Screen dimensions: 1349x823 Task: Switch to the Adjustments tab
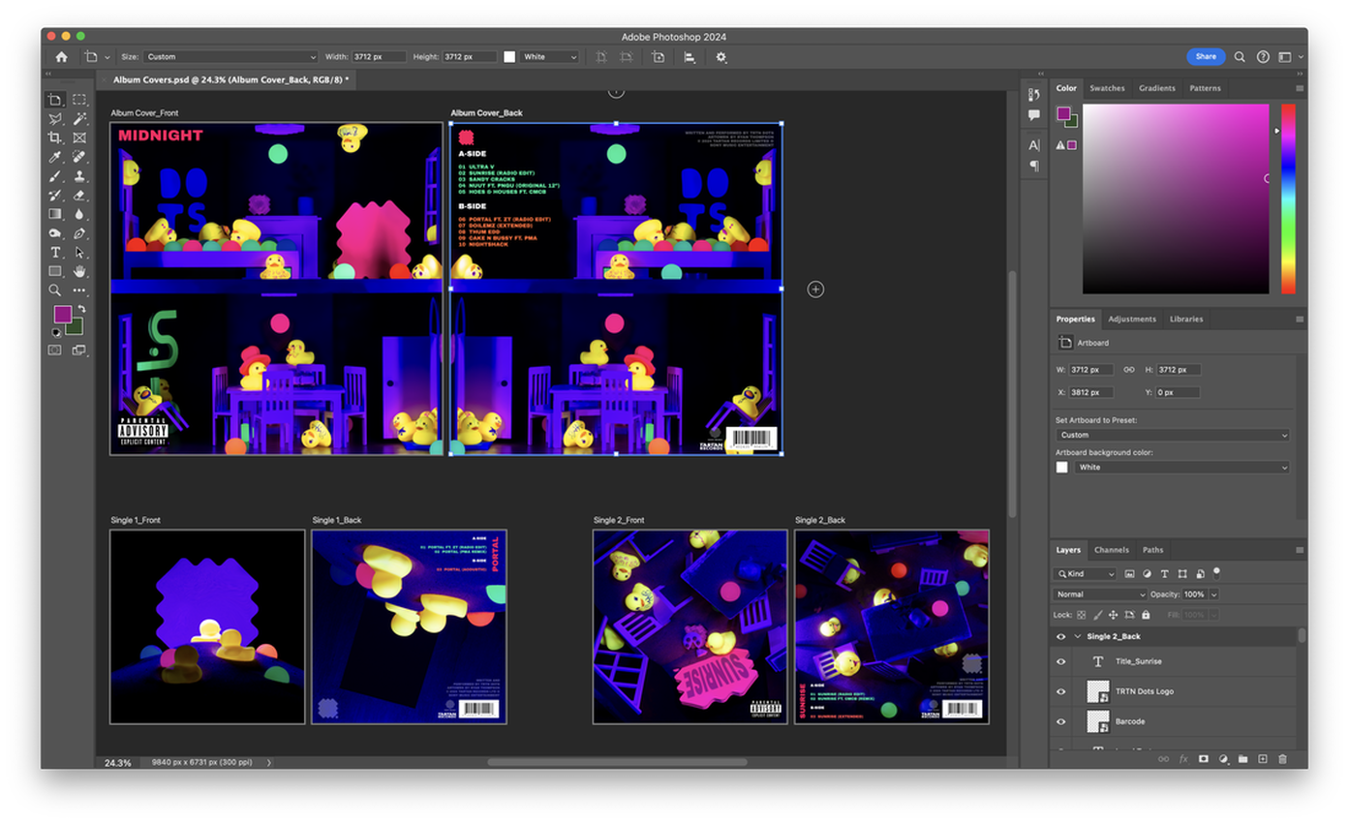pos(1131,319)
